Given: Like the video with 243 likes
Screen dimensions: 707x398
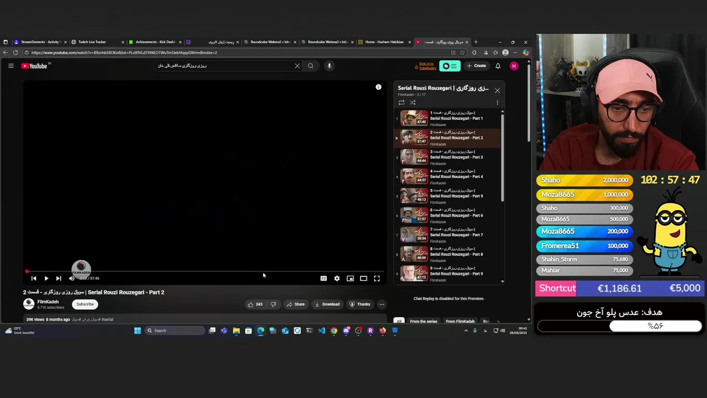Looking at the screenshot, I should [255, 304].
